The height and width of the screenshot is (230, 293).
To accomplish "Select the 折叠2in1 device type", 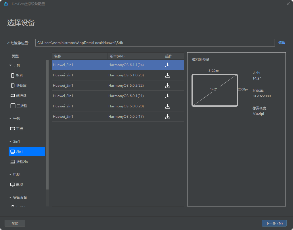I will coord(20,162).
